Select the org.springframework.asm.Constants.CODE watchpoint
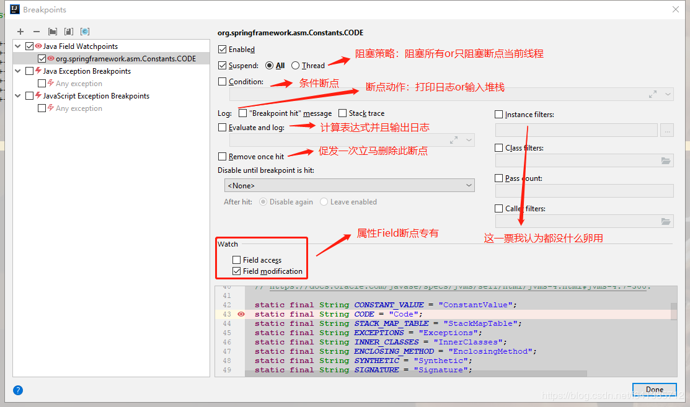Screen dimensions: 690x407 tap(125, 59)
